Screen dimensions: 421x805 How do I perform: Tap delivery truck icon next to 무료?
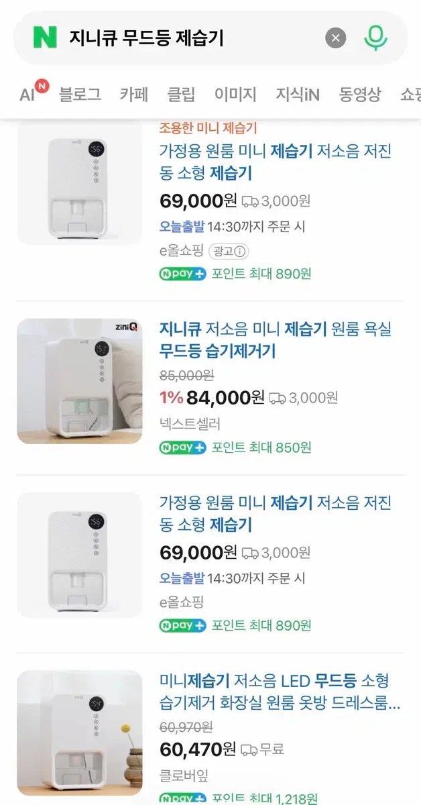249,749
